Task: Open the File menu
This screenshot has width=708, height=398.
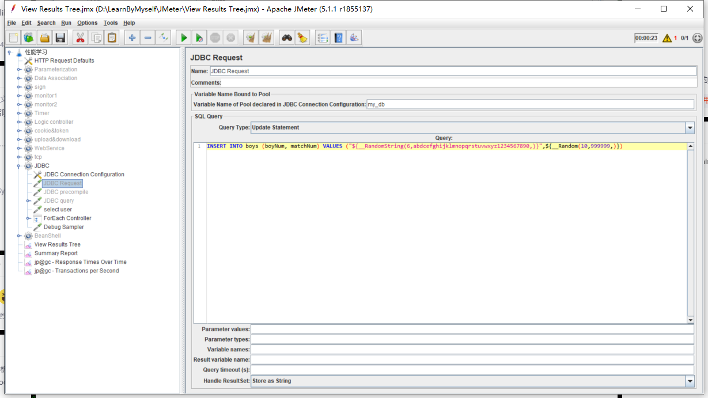Action: [x=12, y=23]
